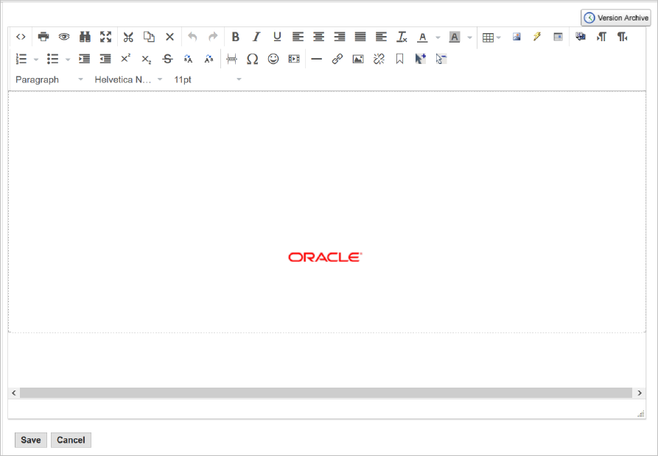Click the Anchor bookmark icon

point(399,59)
